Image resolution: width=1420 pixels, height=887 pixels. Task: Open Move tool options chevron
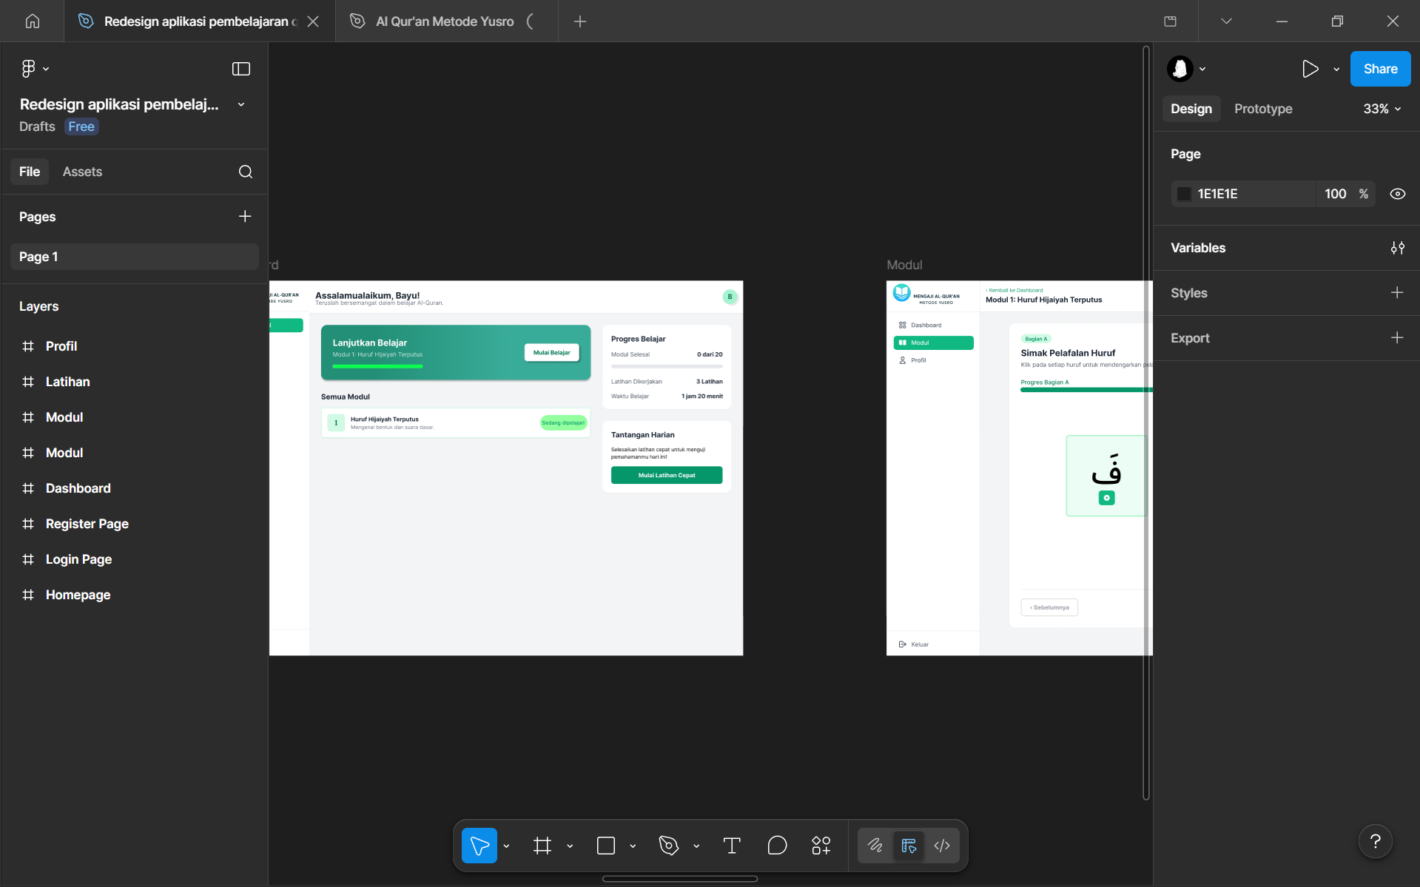pos(506,846)
